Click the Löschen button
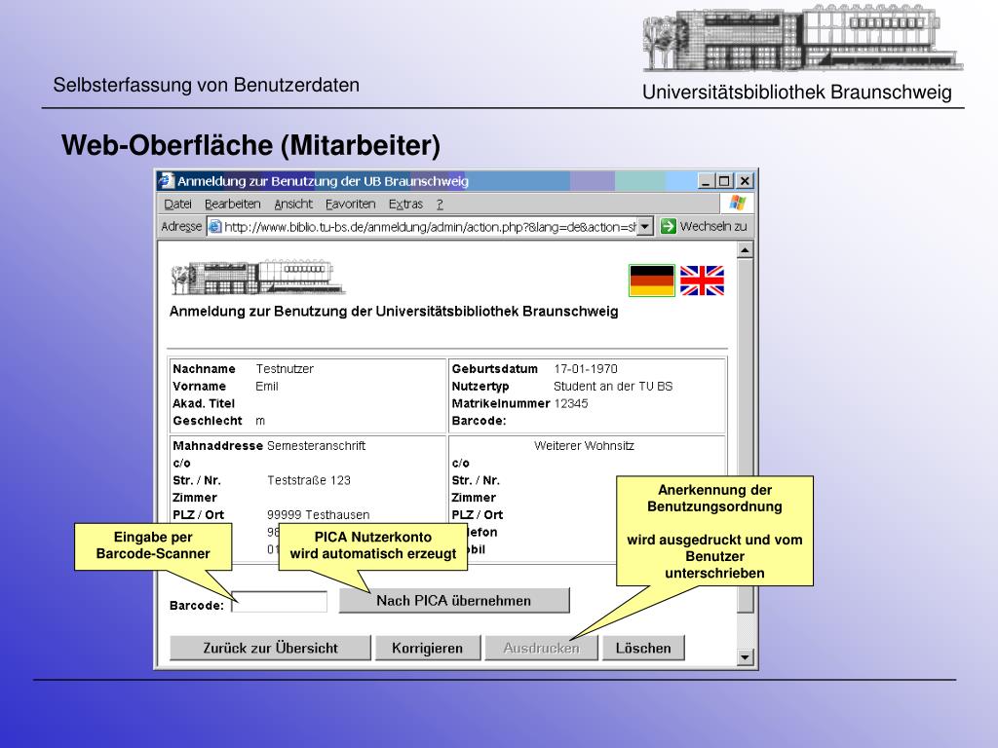This screenshot has width=998, height=748. click(643, 648)
